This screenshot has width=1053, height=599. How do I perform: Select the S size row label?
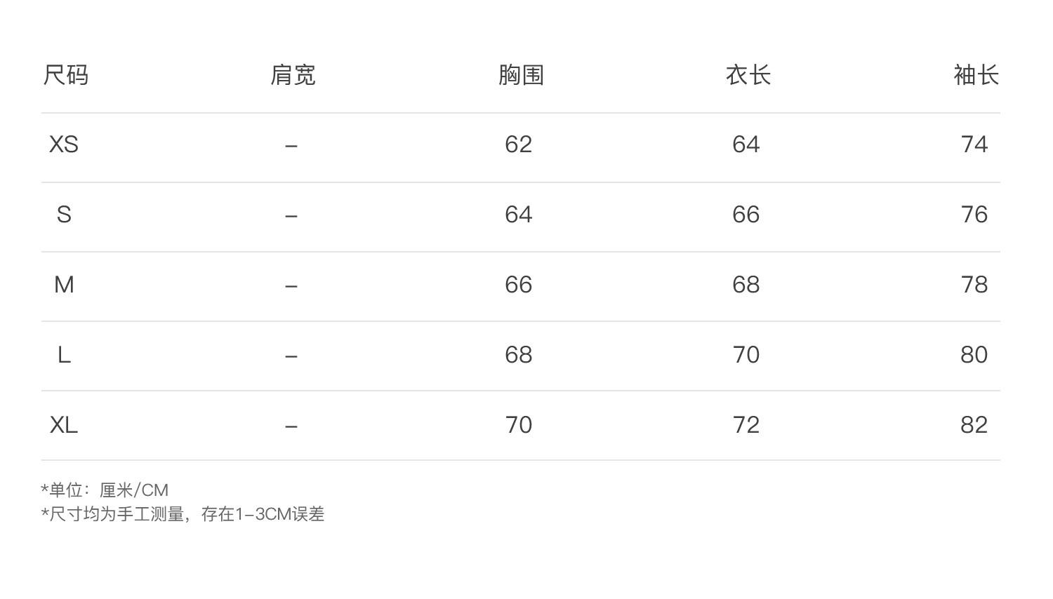(x=64, y=215)
